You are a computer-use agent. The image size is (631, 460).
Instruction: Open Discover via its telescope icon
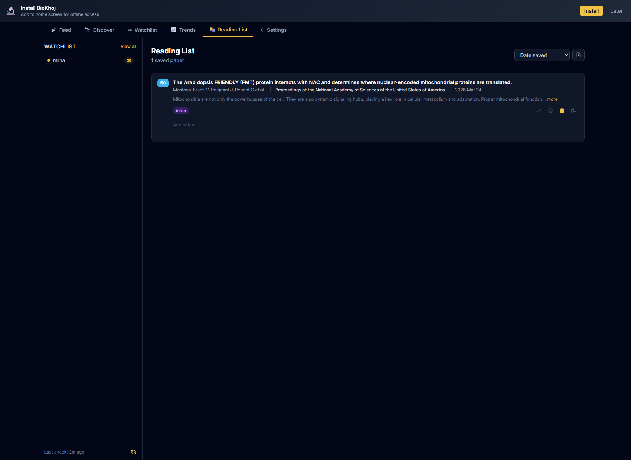pos(87,30)
